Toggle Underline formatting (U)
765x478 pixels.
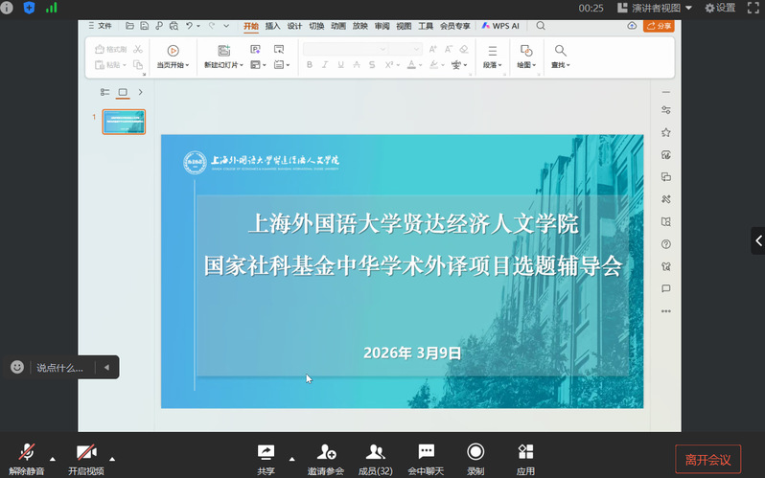(x=340, y=65)
